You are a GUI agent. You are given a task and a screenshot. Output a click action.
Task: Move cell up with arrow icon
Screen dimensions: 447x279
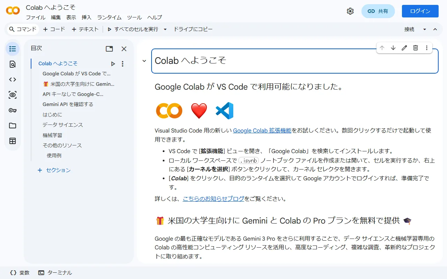tap(382, 48)
